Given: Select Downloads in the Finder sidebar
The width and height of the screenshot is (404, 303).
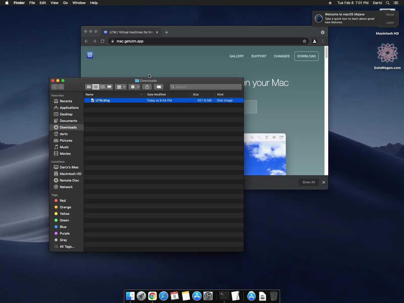Looking at the screenshot, I should (x=66, y=127).
